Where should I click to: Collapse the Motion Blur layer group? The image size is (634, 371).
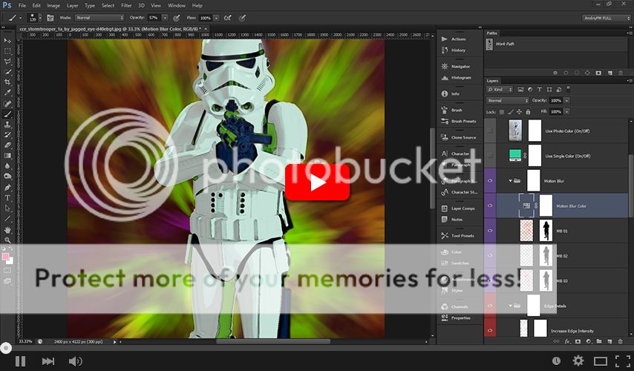click(510, 180)
